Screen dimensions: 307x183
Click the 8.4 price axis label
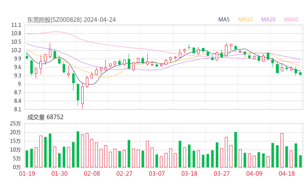17,101
